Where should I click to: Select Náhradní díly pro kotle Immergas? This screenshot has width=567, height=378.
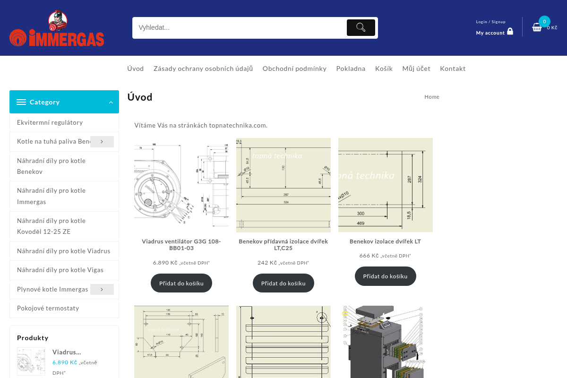[x=52, y=196]
